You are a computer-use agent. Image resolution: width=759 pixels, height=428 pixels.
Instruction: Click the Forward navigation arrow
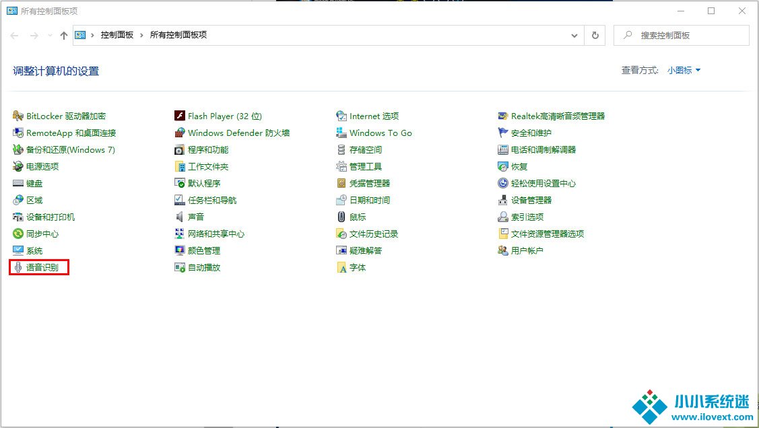(x=34, y=35)
